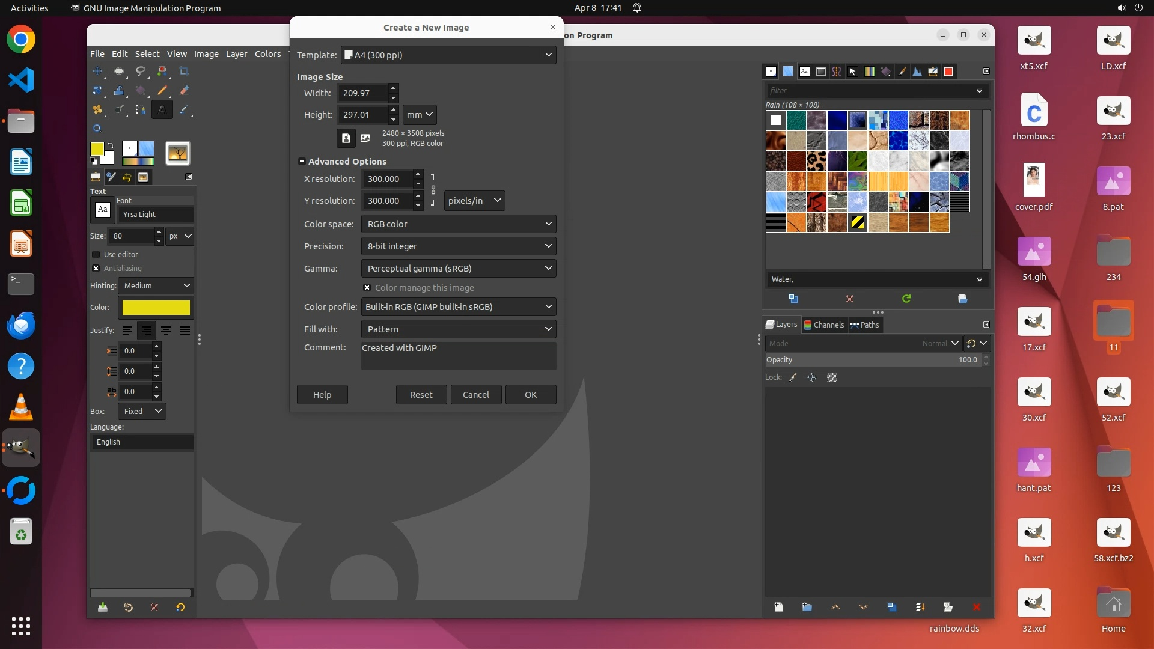Select the Pencil tool
Image resolution: width=1154 pixels, height=649 pixels.
[162, 90]
